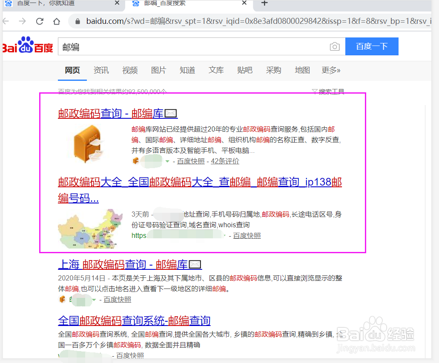This screenshot has width=439, height=363.
Task: Click the green https URL text
Action: click(139, 236)
